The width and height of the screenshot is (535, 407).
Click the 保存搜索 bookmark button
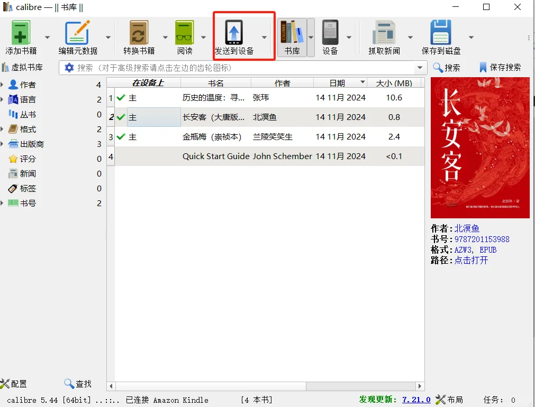[500, 68]
